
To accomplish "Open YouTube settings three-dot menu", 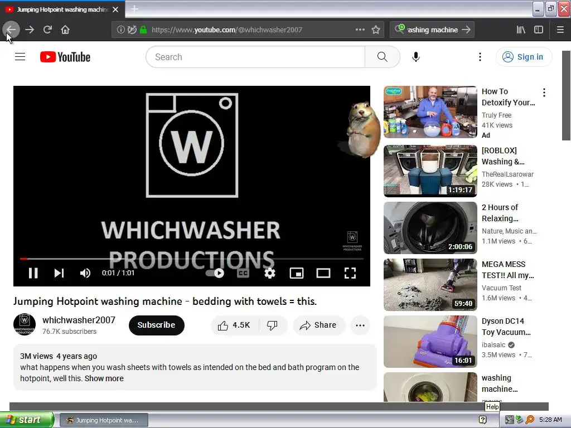I will click(480, 57).
